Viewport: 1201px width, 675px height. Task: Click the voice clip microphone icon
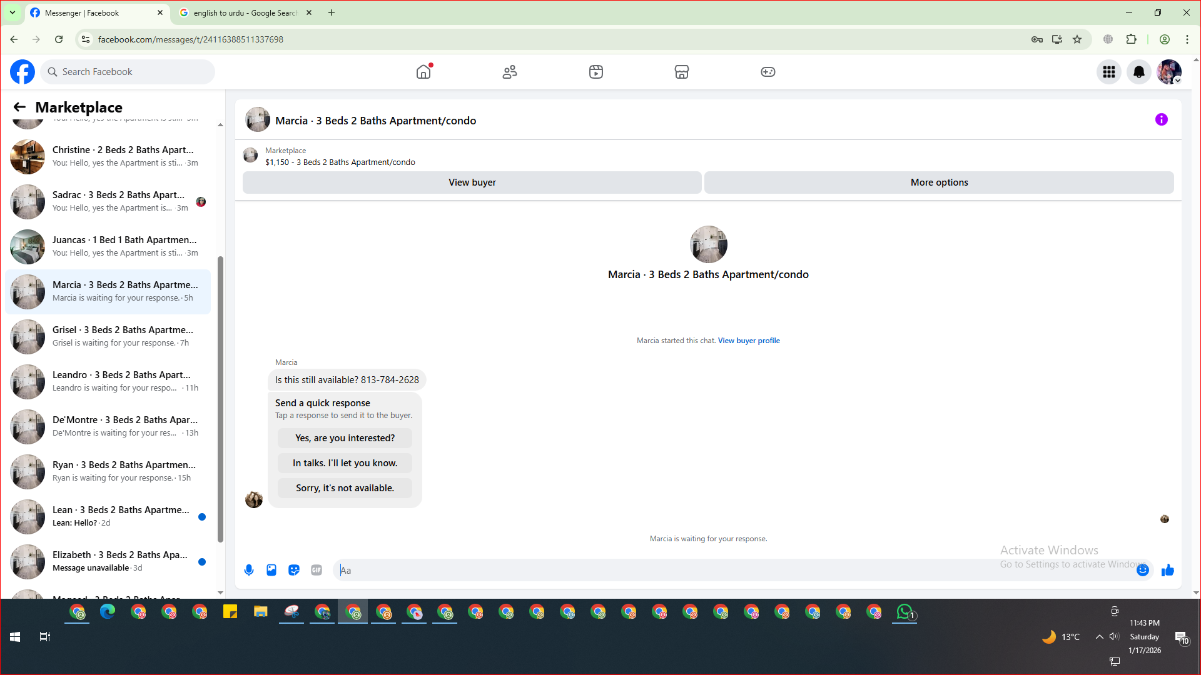click(249, 570)
